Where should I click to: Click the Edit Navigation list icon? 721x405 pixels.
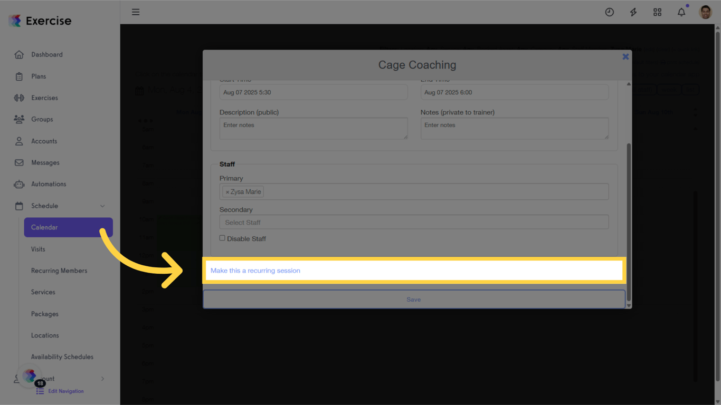click(x=39, y=391)
